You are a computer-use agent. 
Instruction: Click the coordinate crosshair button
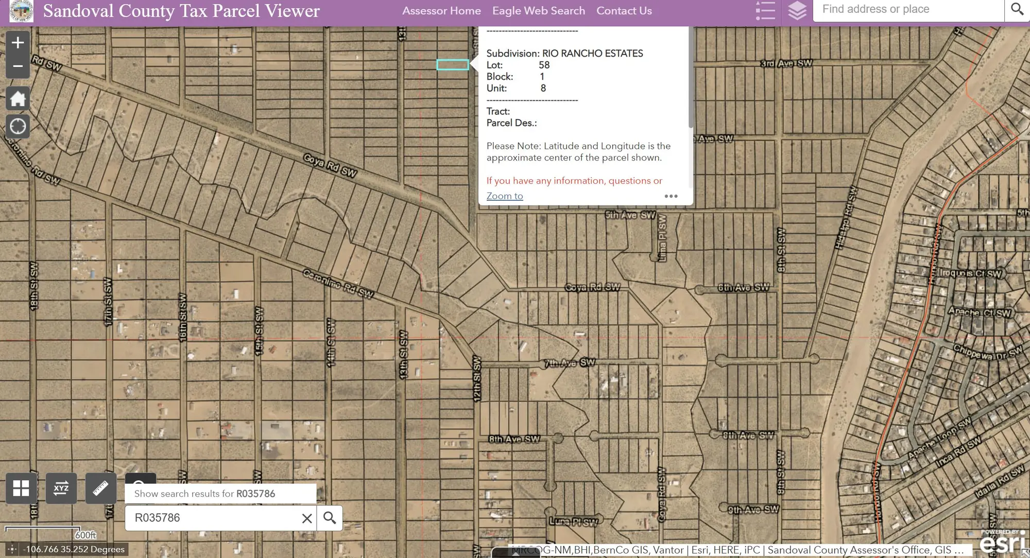tap(11, 550)
